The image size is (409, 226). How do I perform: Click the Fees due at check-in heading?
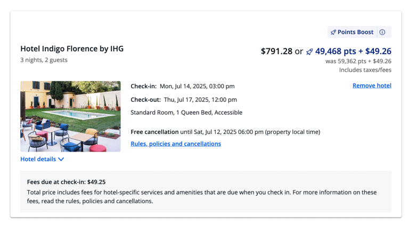(x=66, y=182)
